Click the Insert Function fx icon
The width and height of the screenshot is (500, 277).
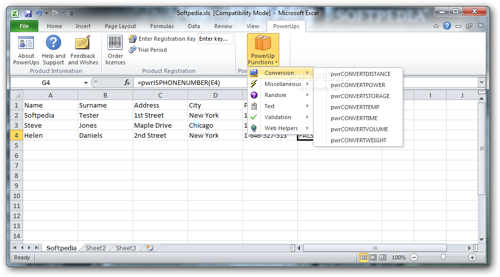click(x=127, y=82)
